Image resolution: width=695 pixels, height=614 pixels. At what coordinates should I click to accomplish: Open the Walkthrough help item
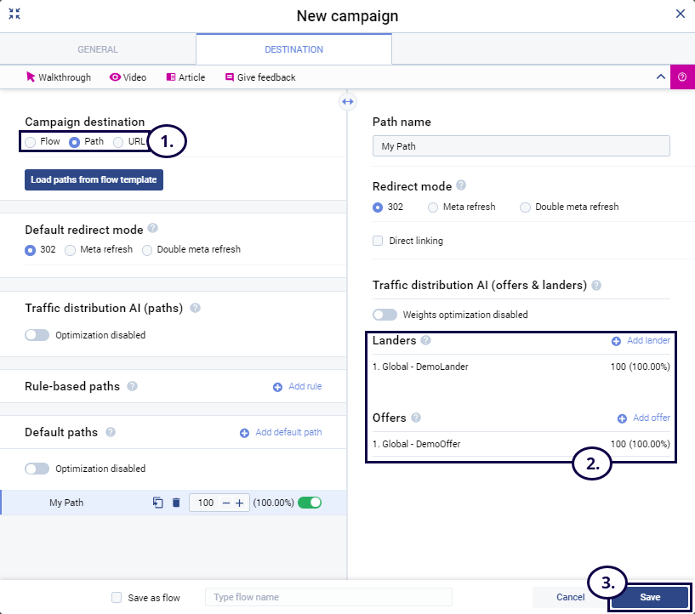[59, 77]
